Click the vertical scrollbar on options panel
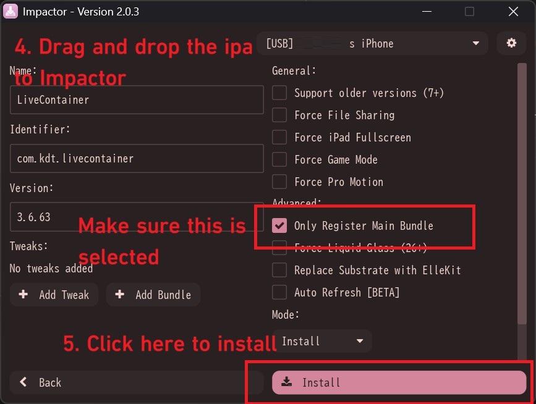The width and height of the screenshot is (536, 404). click(x=522, y=193)
